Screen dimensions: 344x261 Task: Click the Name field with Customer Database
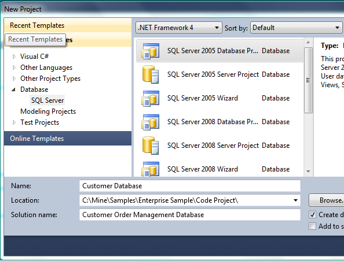pos(190,186)
